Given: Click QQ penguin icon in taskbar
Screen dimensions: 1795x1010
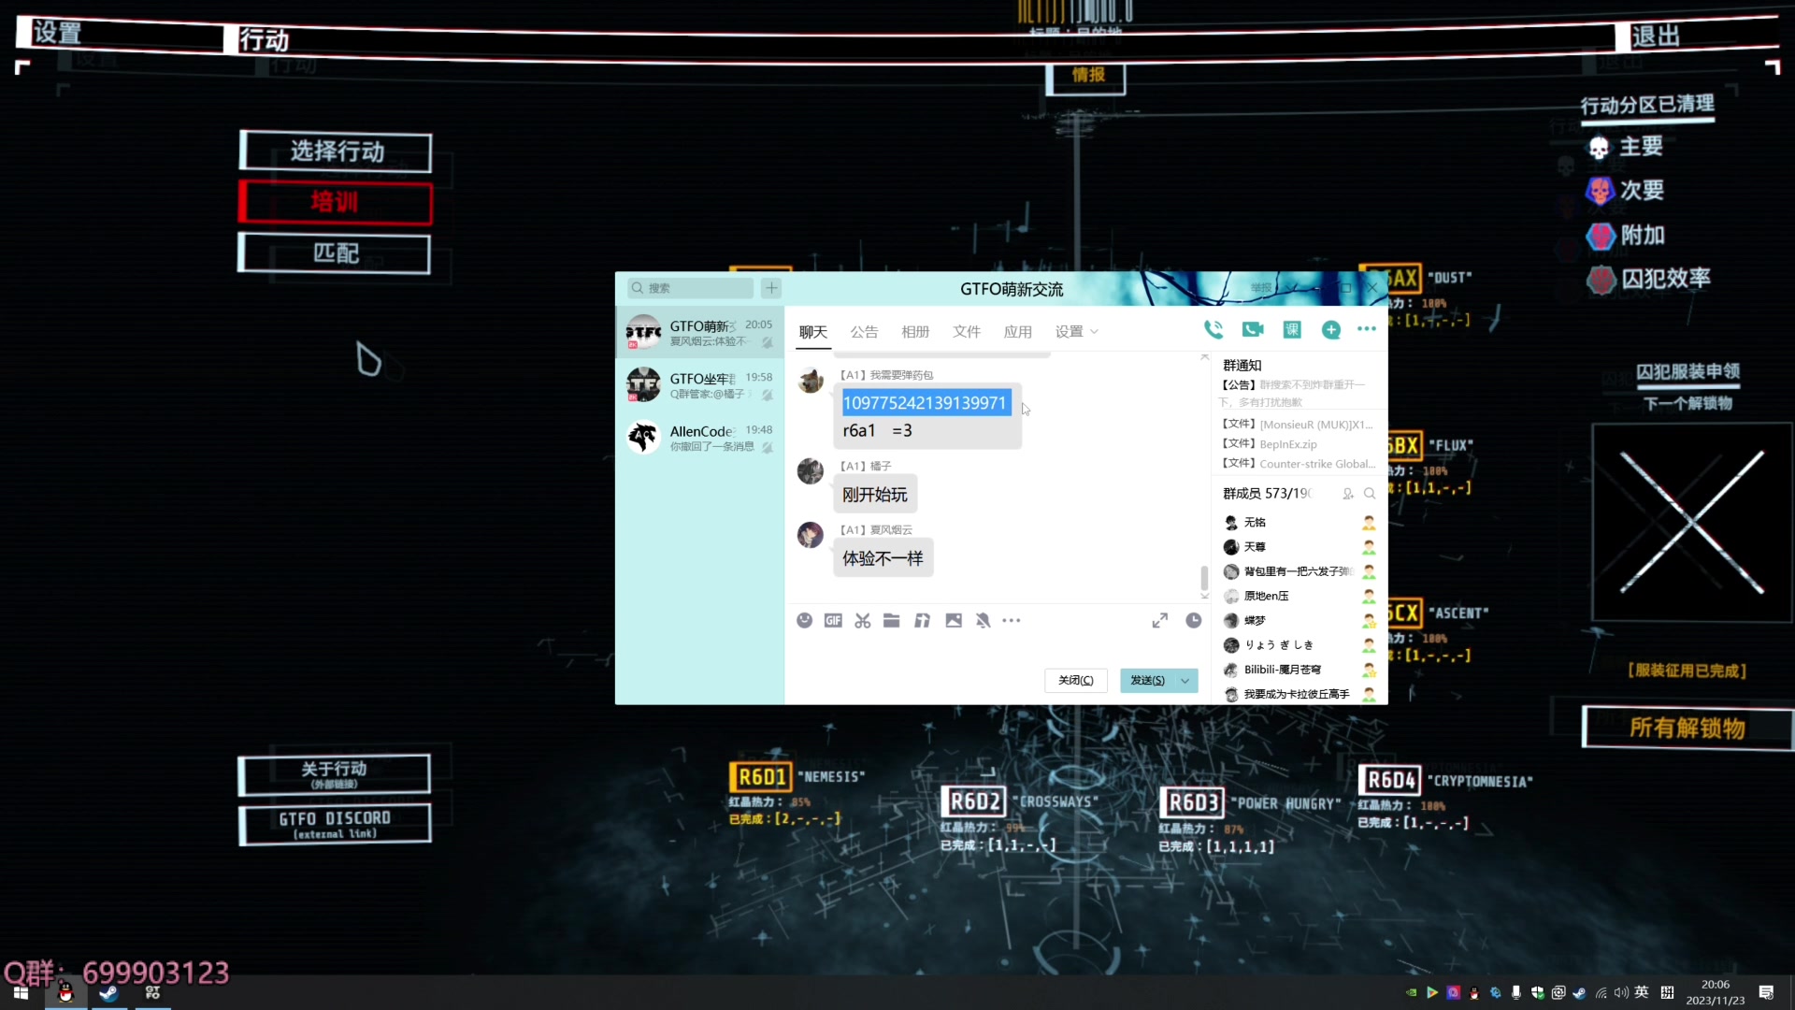Looking at the screenshot, I should click(65, 992).
